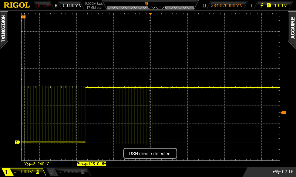
Task: Click the trigger source channel 1 badge
Action: [x=269, y=6]
